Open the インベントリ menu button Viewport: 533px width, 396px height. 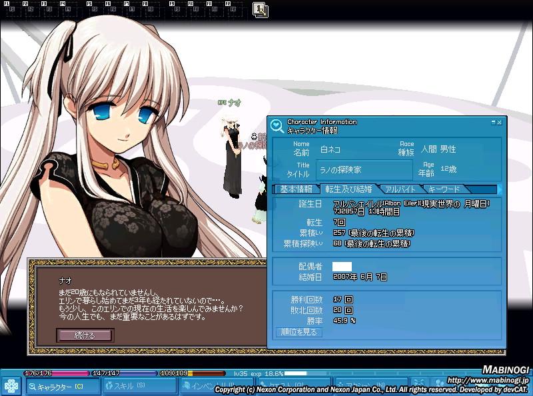tap(217, 386)
